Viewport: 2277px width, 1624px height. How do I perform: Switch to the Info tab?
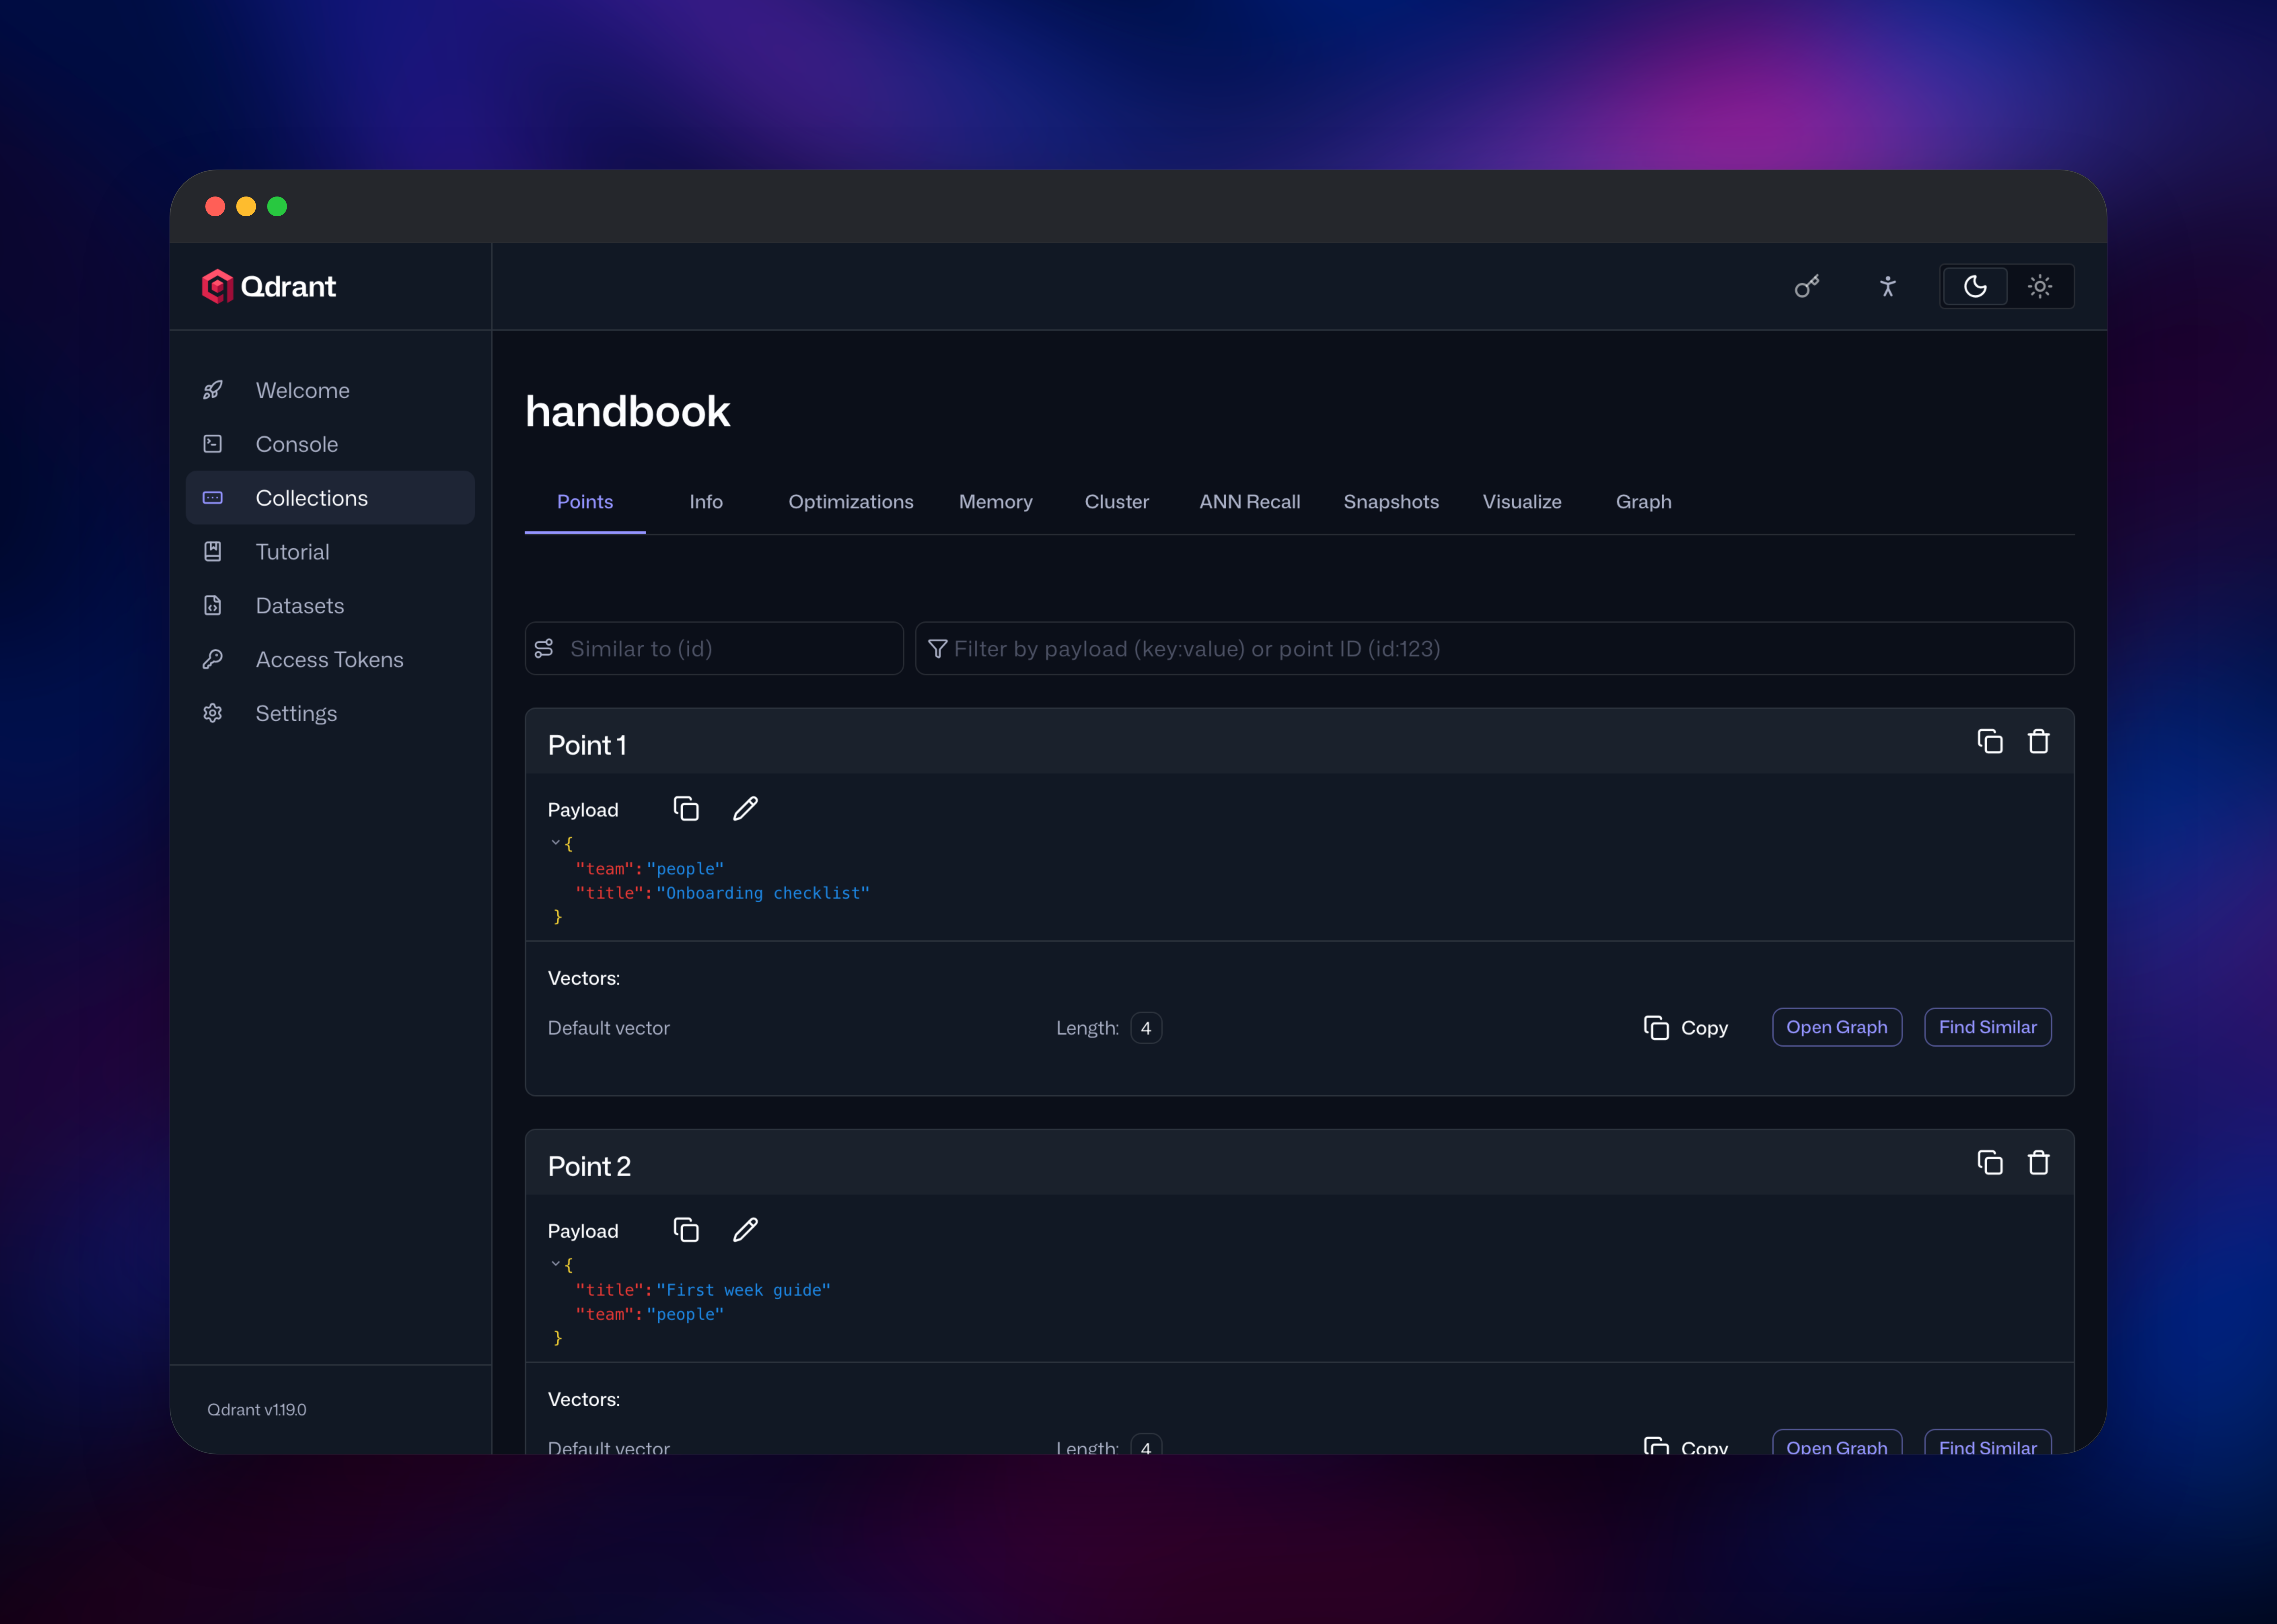coord(706,502)
